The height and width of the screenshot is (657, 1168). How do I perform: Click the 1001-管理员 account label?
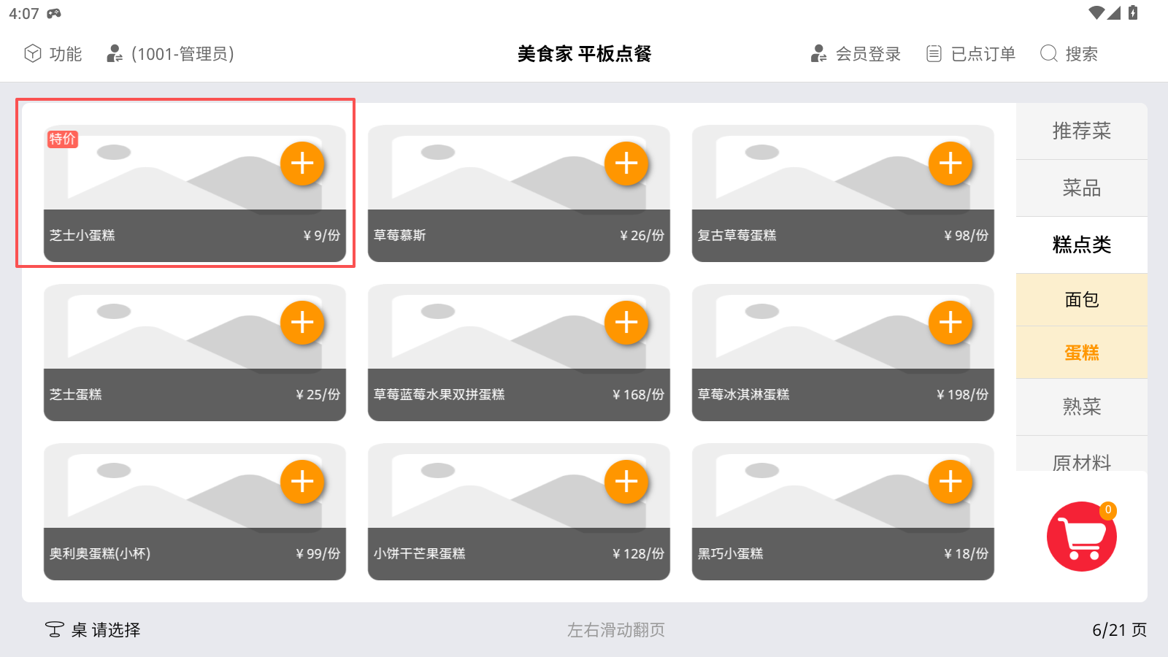172,54
